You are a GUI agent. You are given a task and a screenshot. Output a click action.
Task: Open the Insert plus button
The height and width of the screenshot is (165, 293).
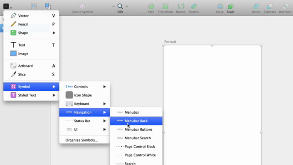point(6,6)
